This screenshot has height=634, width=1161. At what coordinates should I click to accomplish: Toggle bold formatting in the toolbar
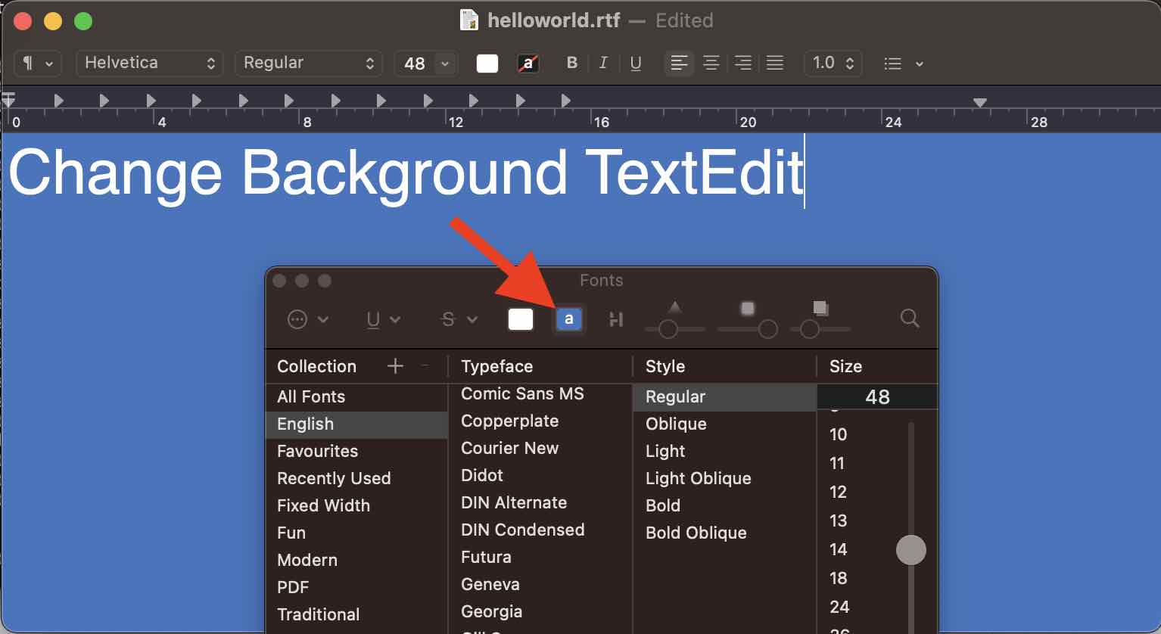coord(572,63)
